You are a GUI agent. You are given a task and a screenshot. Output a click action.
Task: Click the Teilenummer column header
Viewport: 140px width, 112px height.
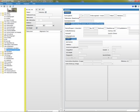point(33,31)
